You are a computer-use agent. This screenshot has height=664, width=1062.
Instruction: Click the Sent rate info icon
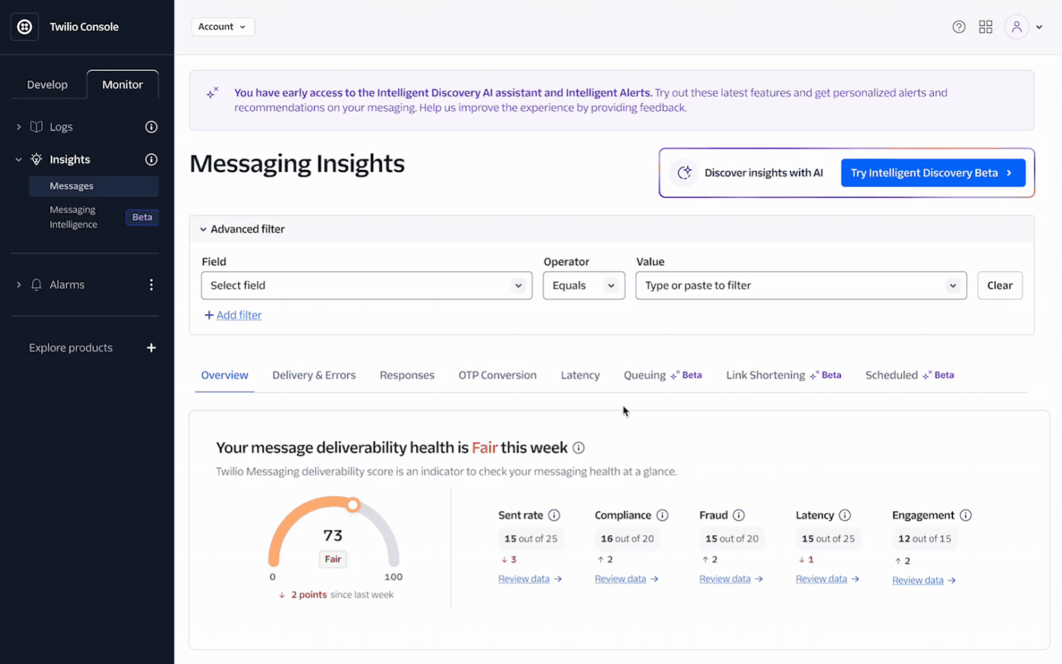coord(554,515)
